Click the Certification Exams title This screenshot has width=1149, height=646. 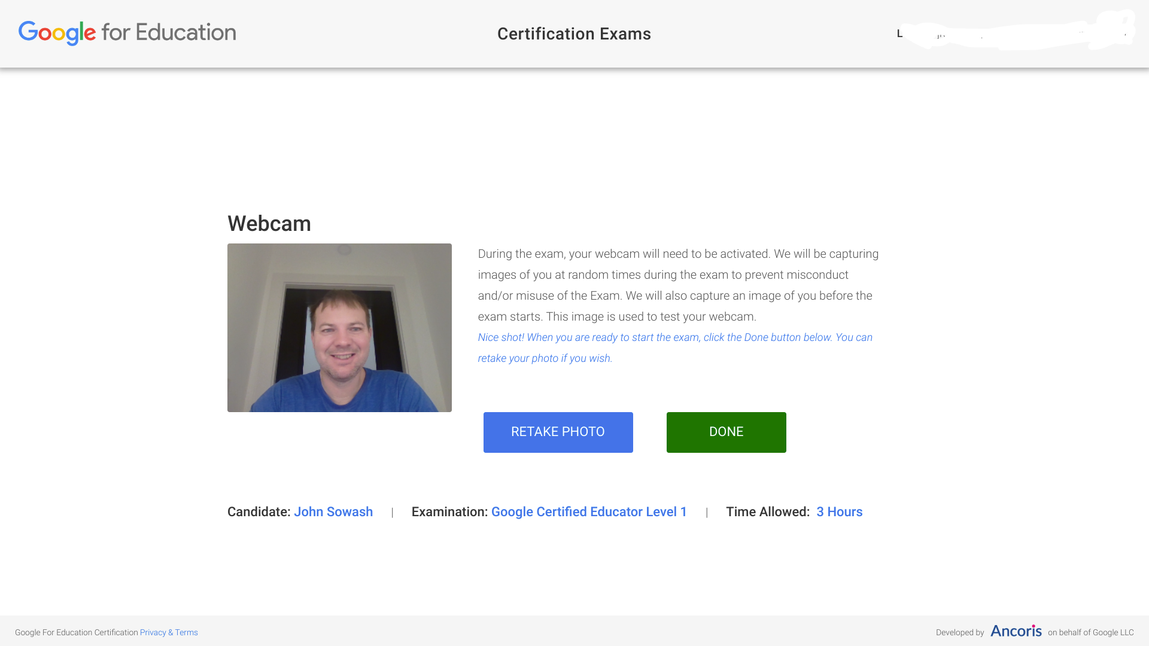[574, 34]
